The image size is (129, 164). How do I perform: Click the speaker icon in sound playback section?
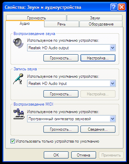point(18,43)
